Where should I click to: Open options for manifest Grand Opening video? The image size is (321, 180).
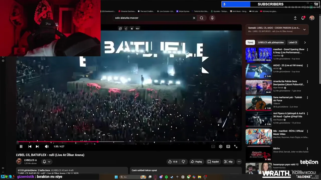pos(307,49)
